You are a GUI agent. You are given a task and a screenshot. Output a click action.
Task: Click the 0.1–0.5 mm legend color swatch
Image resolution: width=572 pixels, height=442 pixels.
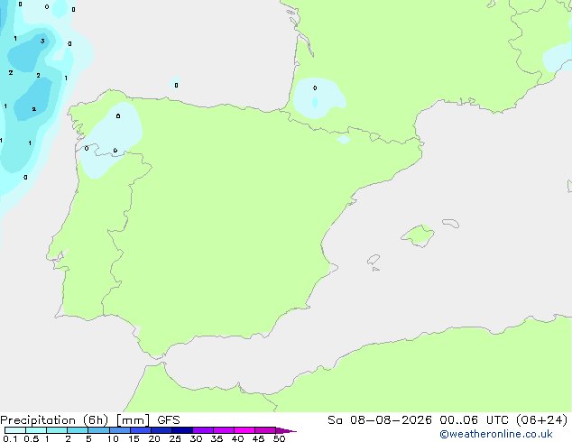(x=15, y=430)
